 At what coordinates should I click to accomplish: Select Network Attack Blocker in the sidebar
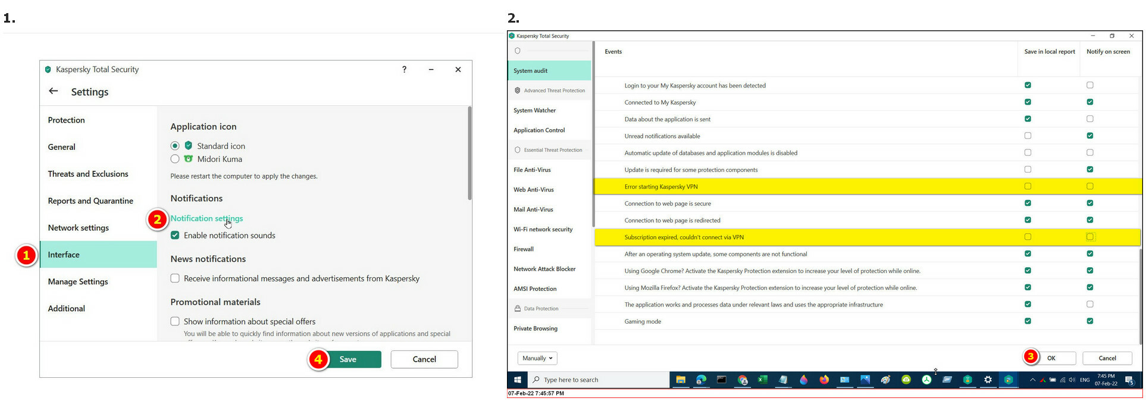tap(549, 269)
